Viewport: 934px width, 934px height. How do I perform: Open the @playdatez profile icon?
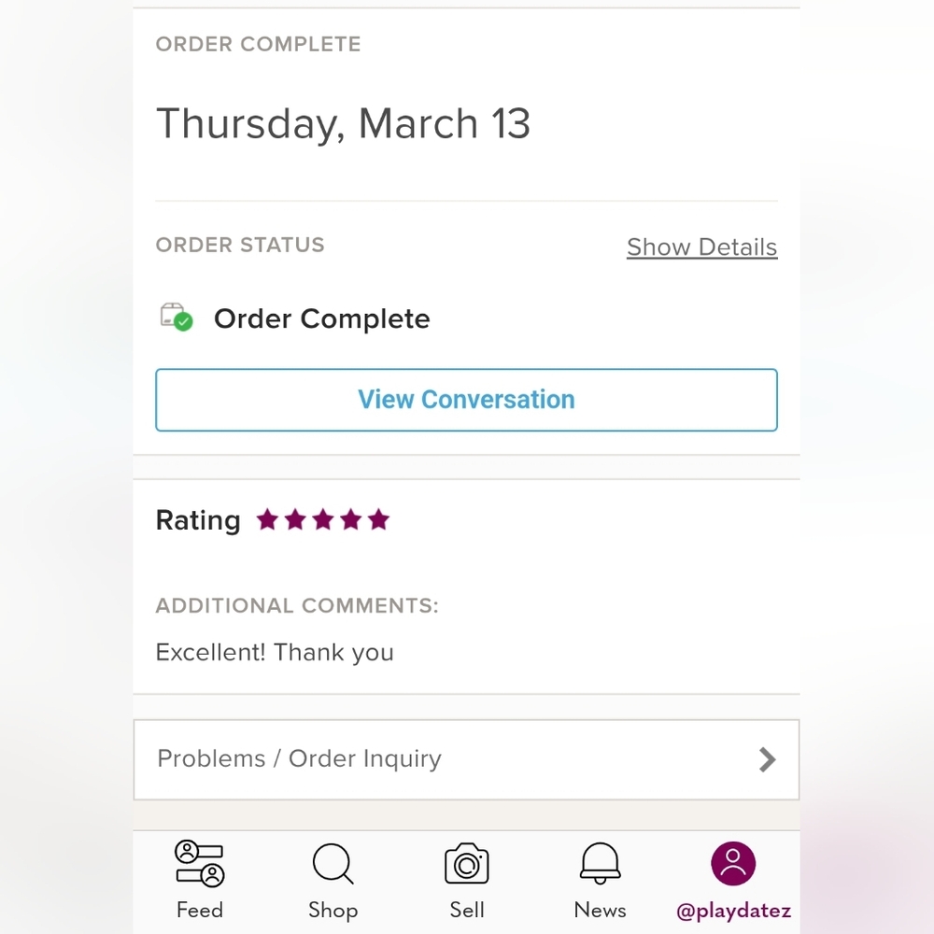click(x=733, y=863)
